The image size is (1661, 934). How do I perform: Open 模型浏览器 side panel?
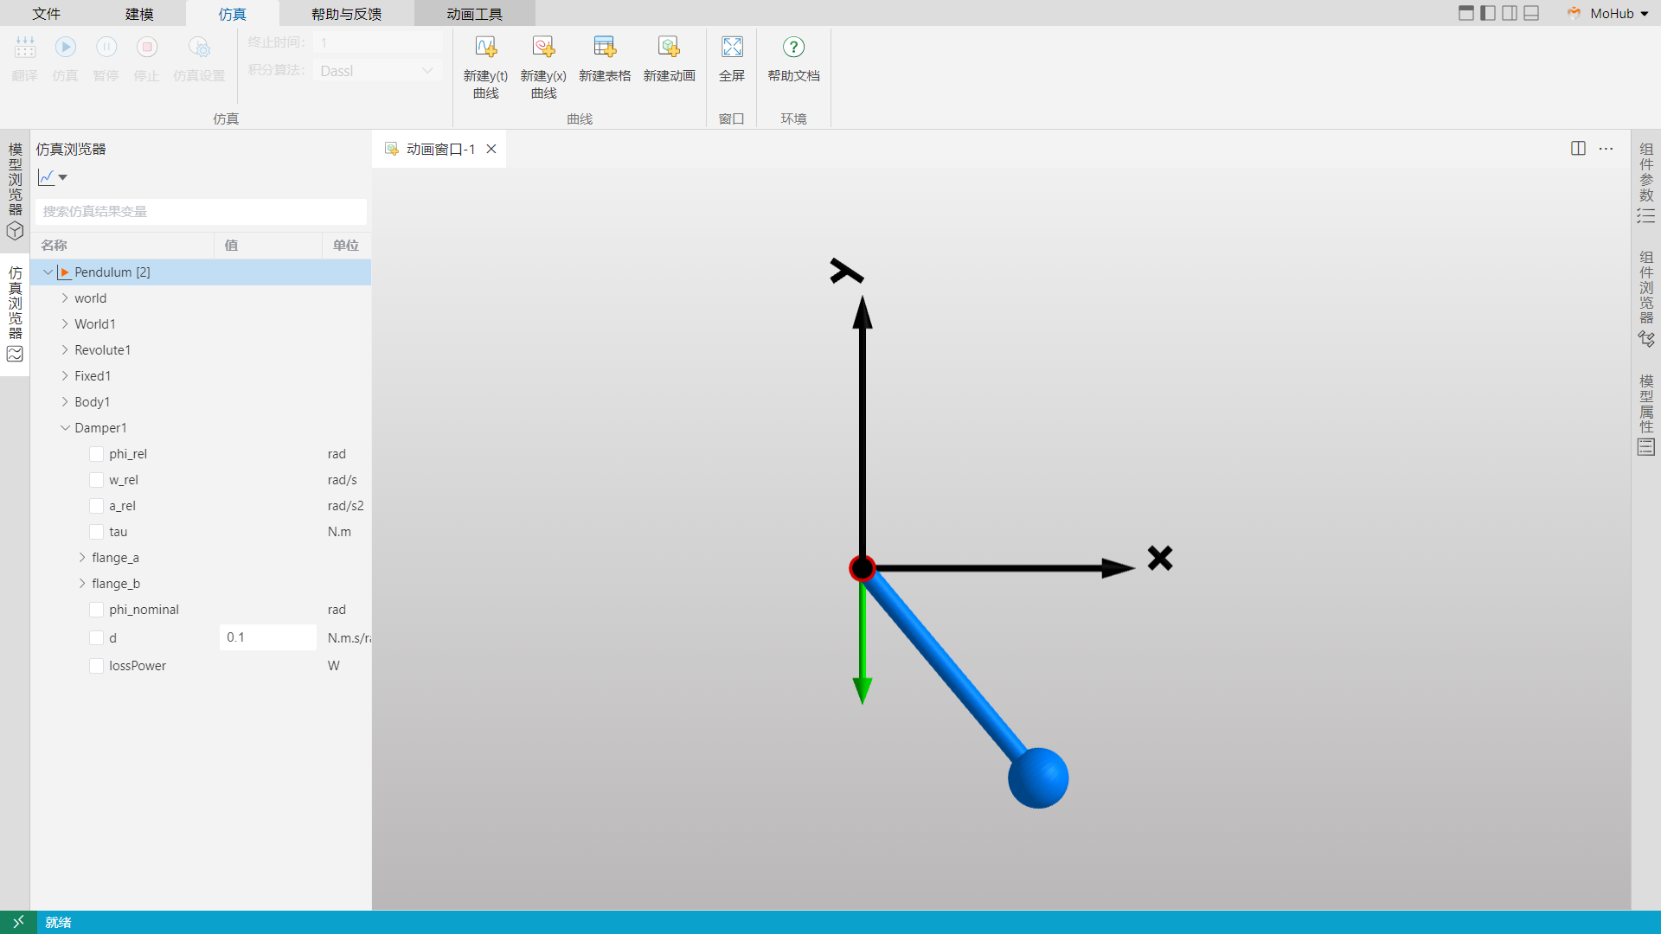pos(15,191)
